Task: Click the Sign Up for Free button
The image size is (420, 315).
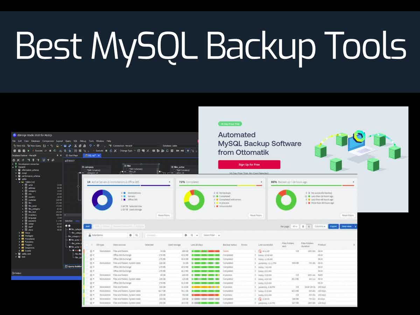Action: tap(249, 164)
